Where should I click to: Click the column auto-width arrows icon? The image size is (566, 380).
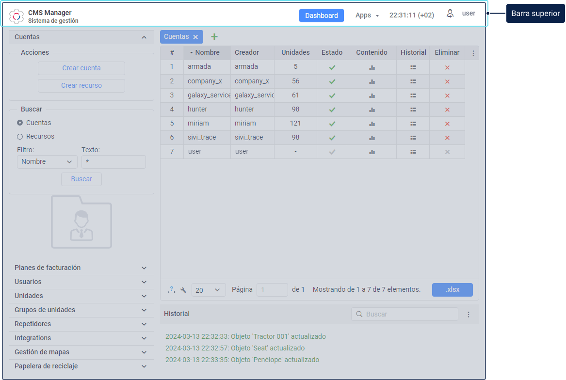coord(172,290)
